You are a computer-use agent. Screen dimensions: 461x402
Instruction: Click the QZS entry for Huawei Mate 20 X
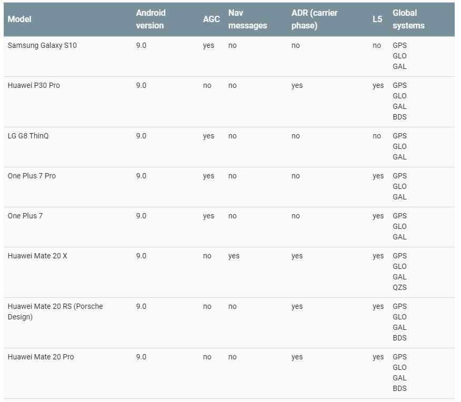399,288
